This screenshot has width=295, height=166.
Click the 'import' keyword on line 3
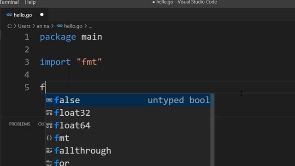click(x=55, y=62)
